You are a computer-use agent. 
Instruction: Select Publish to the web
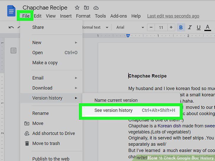(x=51, y=159)
